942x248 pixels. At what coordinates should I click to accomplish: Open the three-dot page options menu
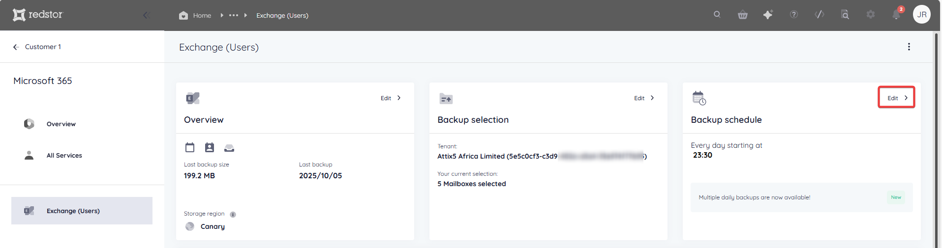[909, 47]
